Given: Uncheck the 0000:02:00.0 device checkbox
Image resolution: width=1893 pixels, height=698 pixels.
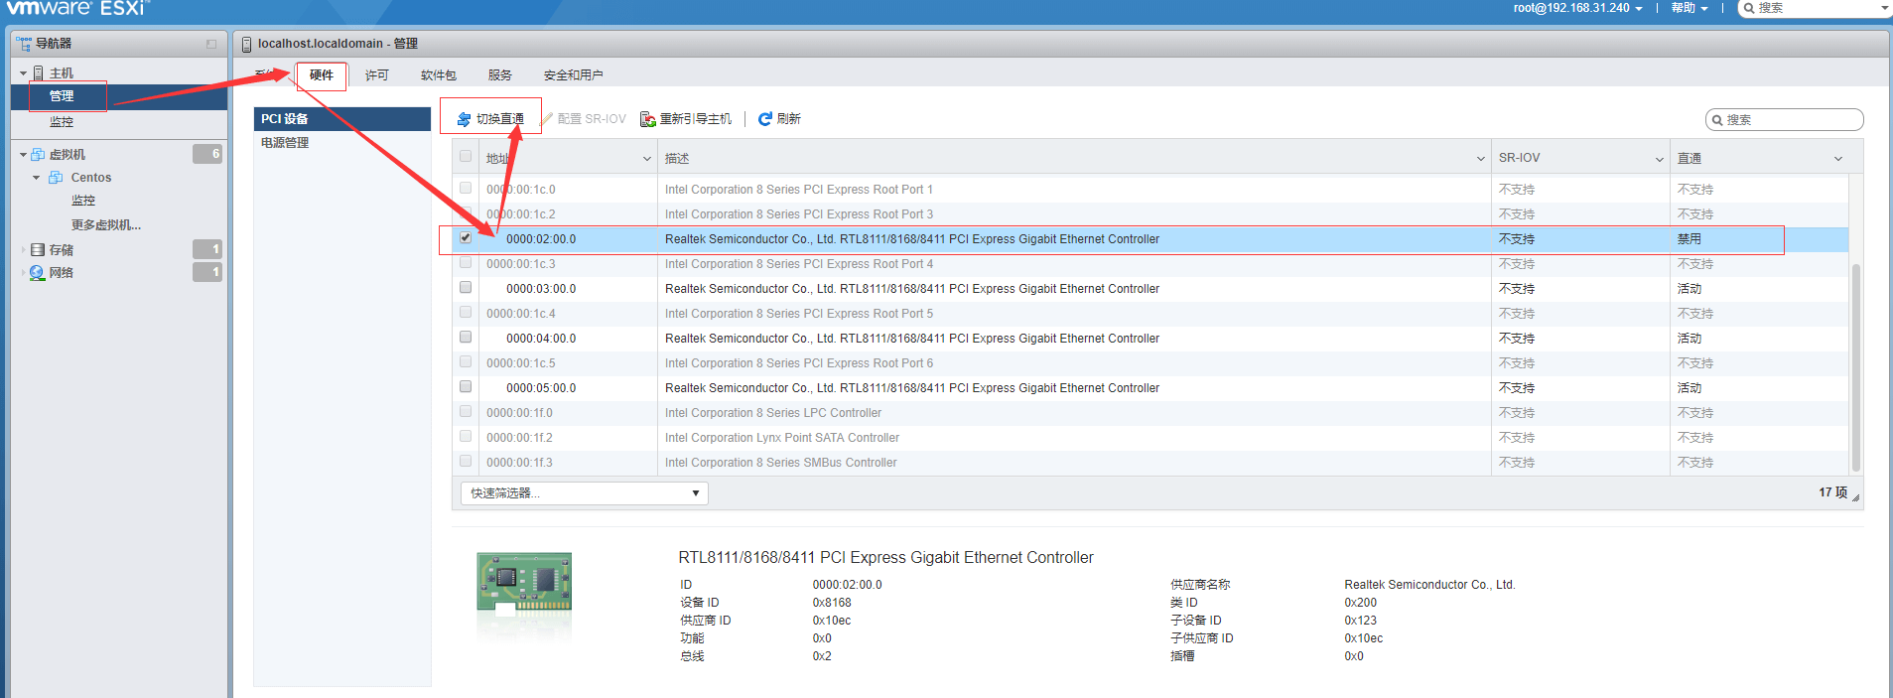Looking at the screenshot, I should (x=466, y=238).
